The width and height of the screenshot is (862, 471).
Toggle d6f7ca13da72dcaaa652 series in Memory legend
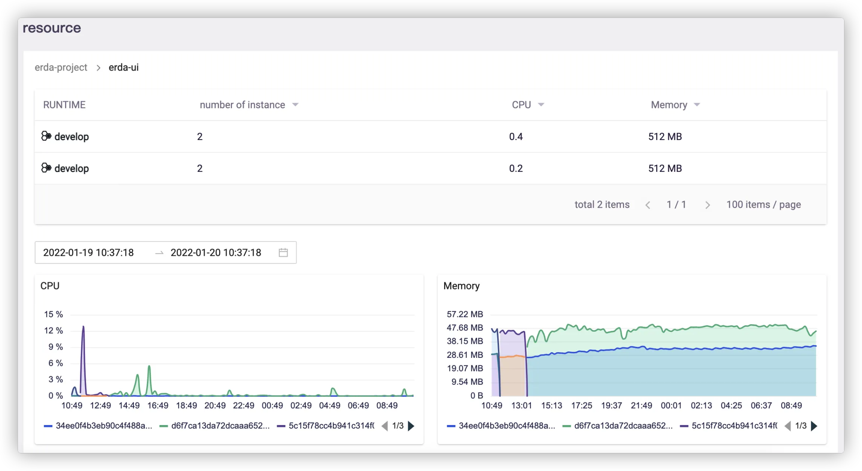(x=618, y=426)
